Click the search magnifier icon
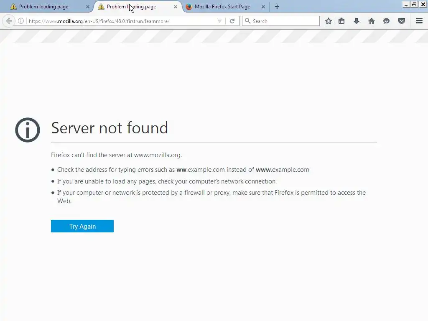This screenshot has width=428, height=321. pyautogui.click(x=247, y=21)
